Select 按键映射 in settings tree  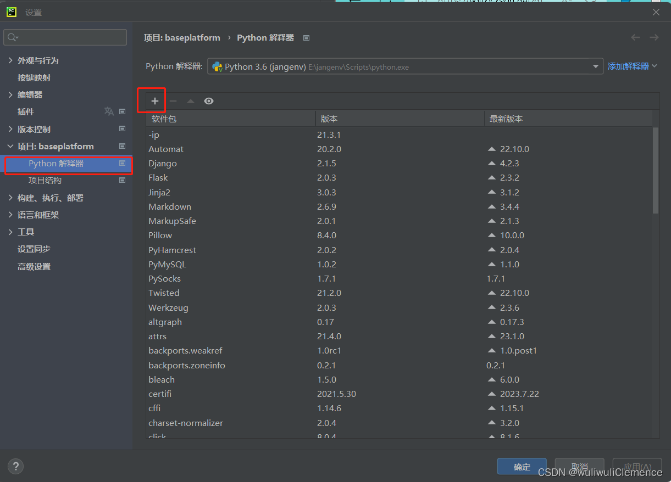[34, 77]
